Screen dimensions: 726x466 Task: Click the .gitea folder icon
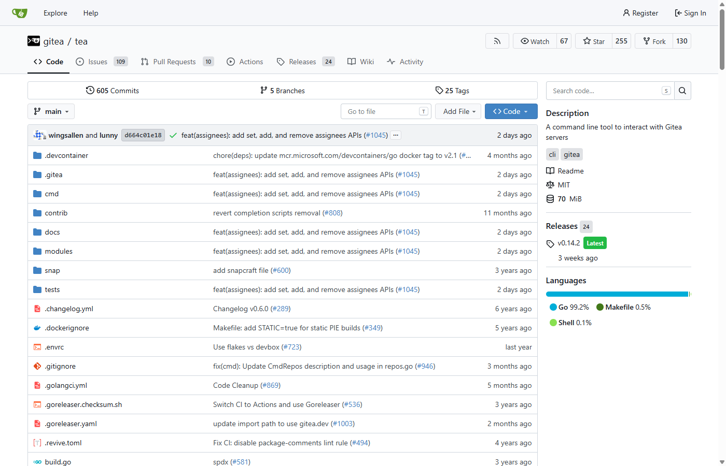[x=37, y=174]
